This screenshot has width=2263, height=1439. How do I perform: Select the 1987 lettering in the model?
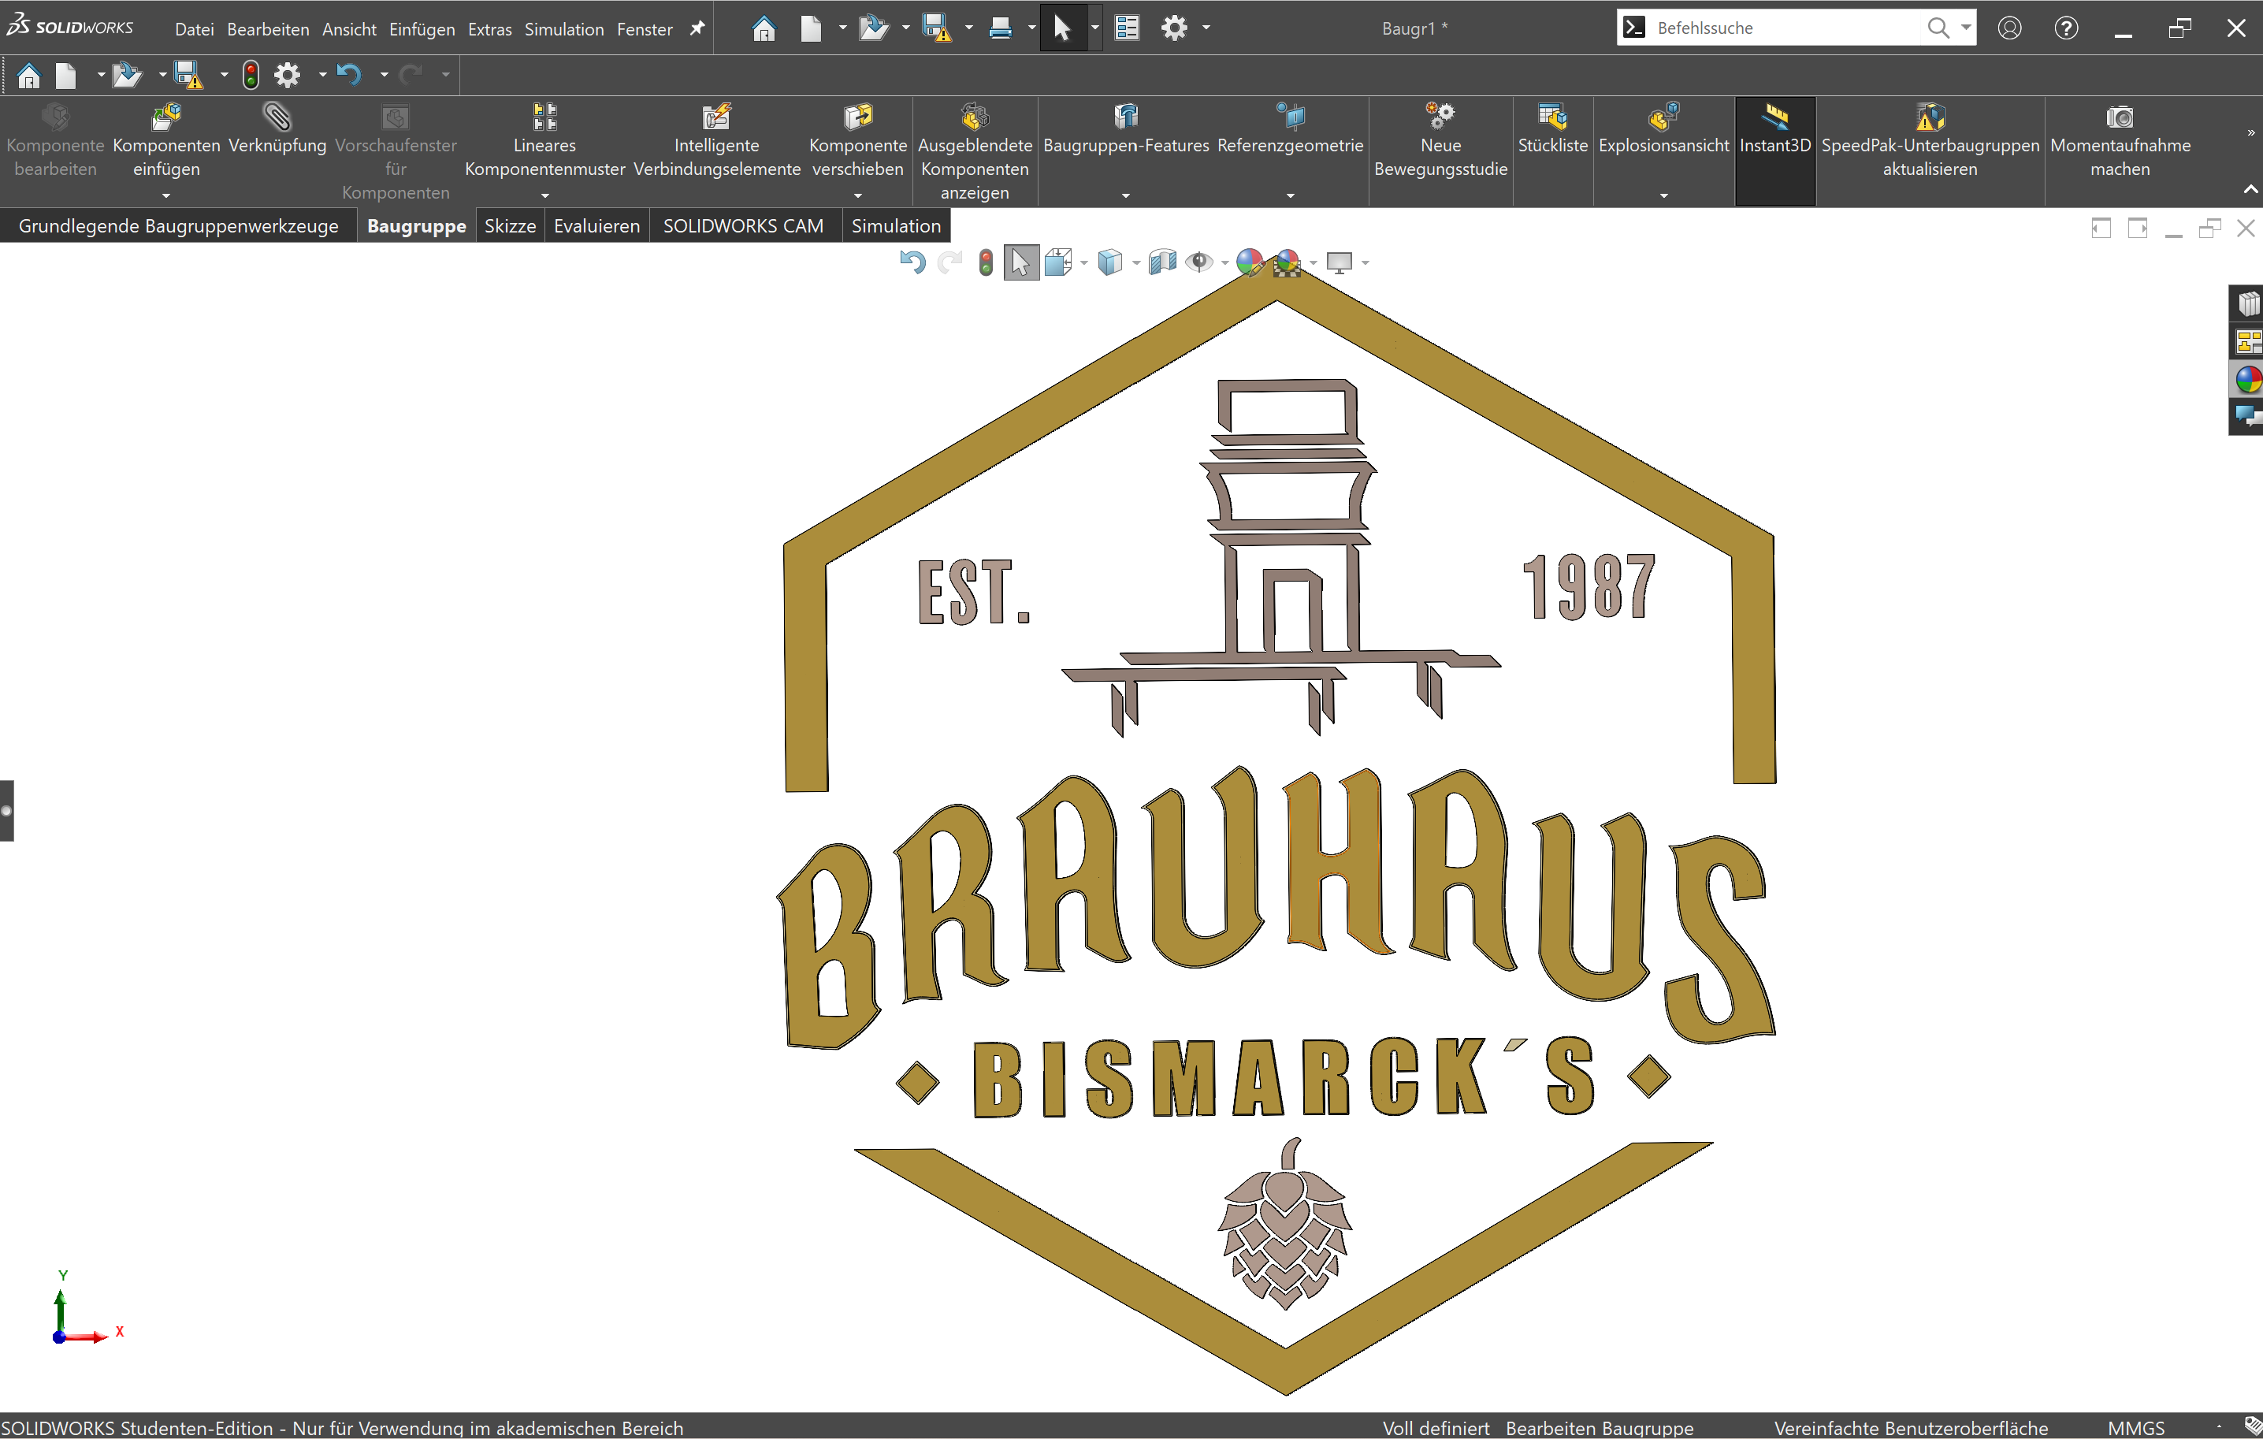tap(1589, 586)
